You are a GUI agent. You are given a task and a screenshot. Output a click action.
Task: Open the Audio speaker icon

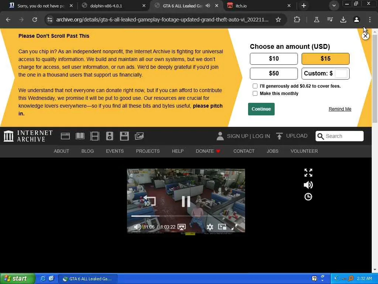[109, 136]
